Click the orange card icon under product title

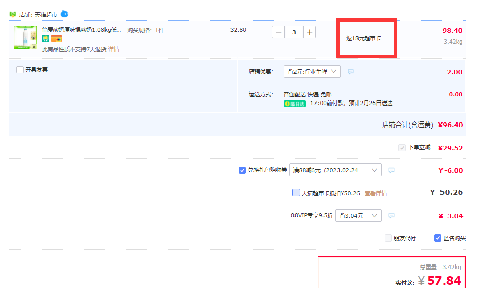[x=56, y=38]
